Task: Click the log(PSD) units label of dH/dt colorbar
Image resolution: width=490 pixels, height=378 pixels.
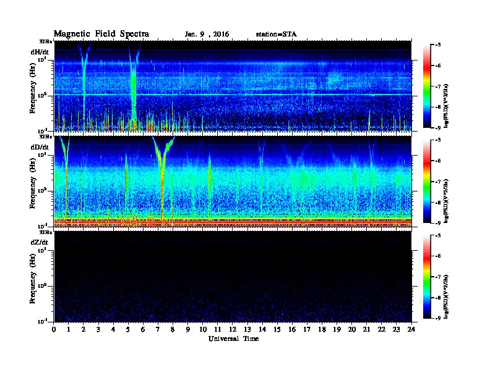Action: (447, 106)
